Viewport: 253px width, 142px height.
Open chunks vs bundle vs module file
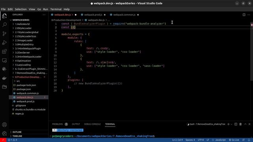point(30,110)
